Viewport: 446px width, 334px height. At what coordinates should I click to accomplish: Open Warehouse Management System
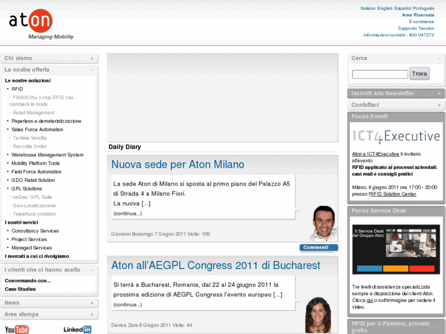pyautogui.click(x=47, y=155)
